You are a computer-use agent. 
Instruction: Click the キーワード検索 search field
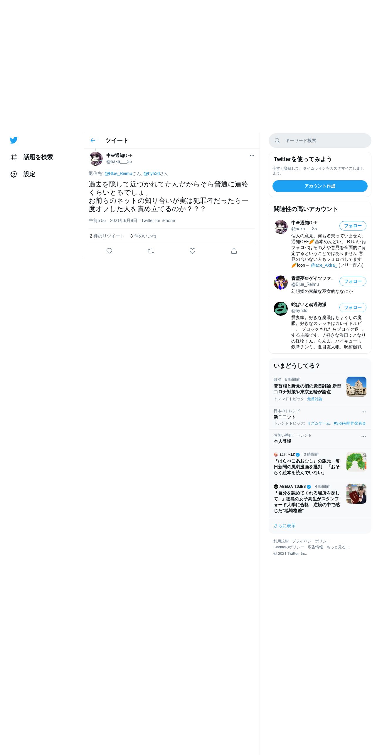click(x=320, y=141)
